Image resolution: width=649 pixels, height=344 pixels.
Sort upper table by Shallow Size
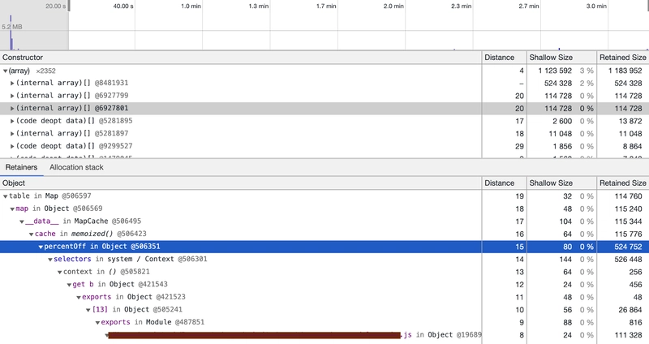click(x=558, y=58)
